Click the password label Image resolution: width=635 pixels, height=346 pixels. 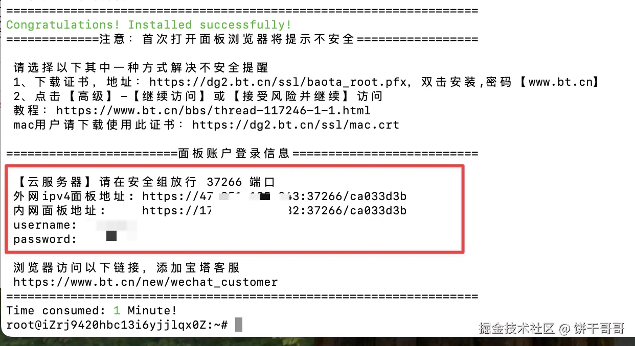[45, 239]
